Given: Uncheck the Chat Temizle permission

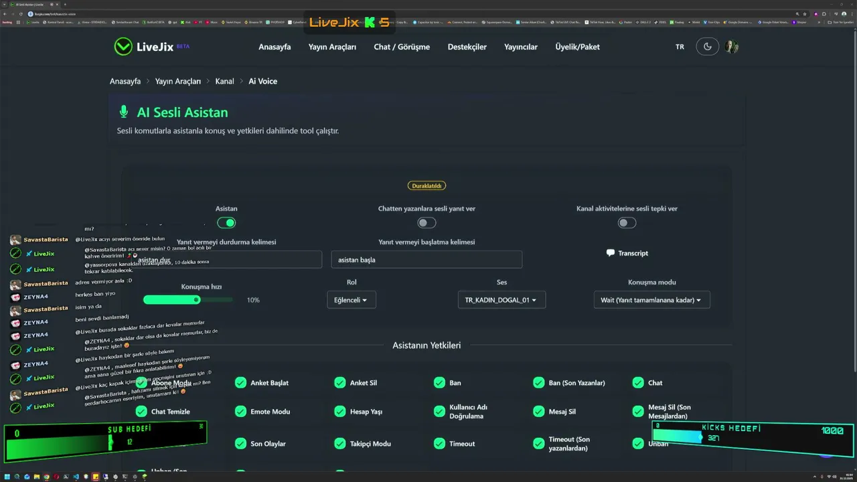Looking at the screenshot, I should pyautogui.click(x=141, y=412).
